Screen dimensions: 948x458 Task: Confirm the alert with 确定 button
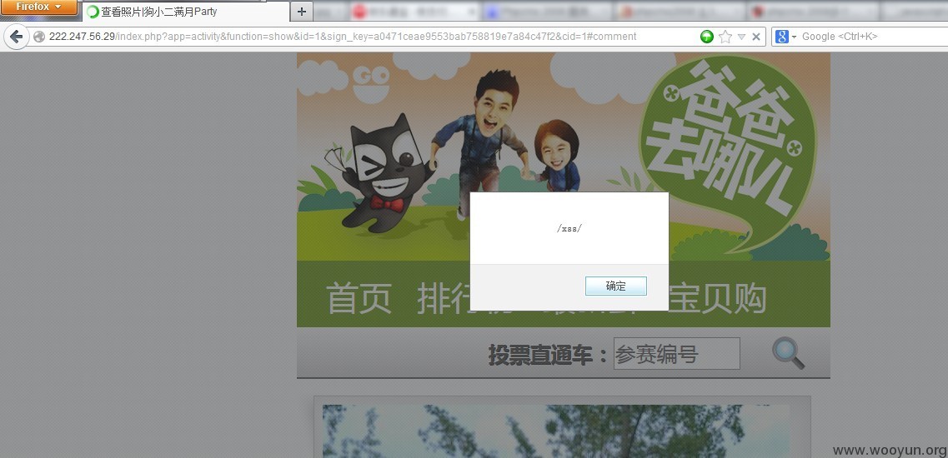pyautogui.click(x=616, y=286)
